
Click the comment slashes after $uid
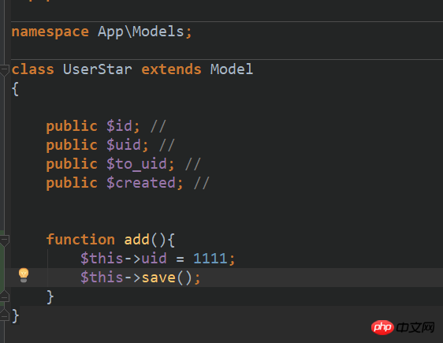[x=166, y=145]
